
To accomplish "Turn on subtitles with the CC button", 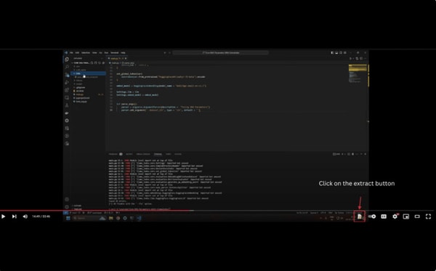I will pyautogui.click(x=384, y=217).
